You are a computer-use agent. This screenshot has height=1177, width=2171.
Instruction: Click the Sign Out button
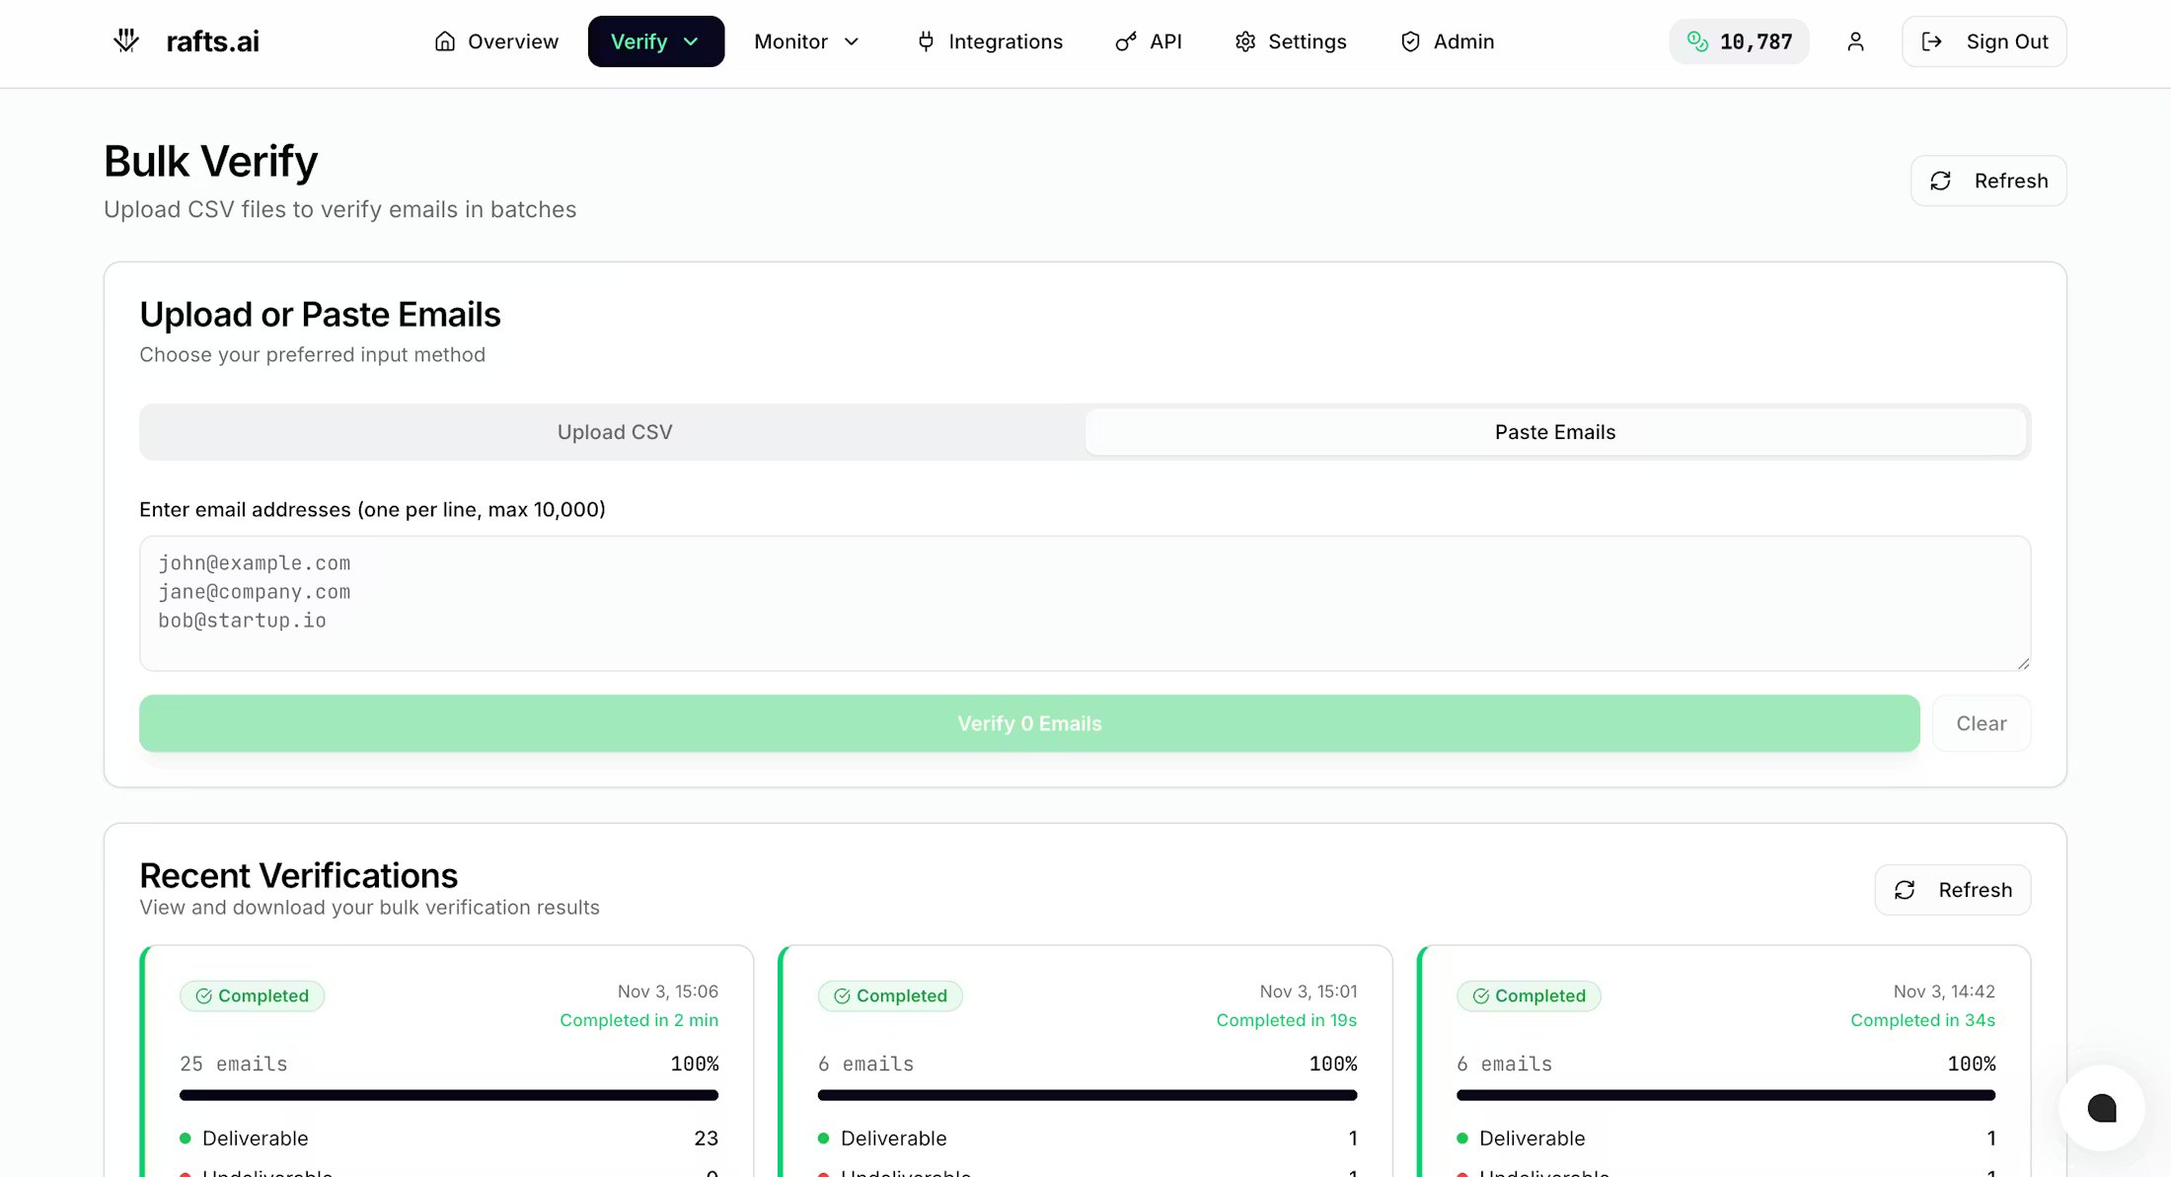1984,41
